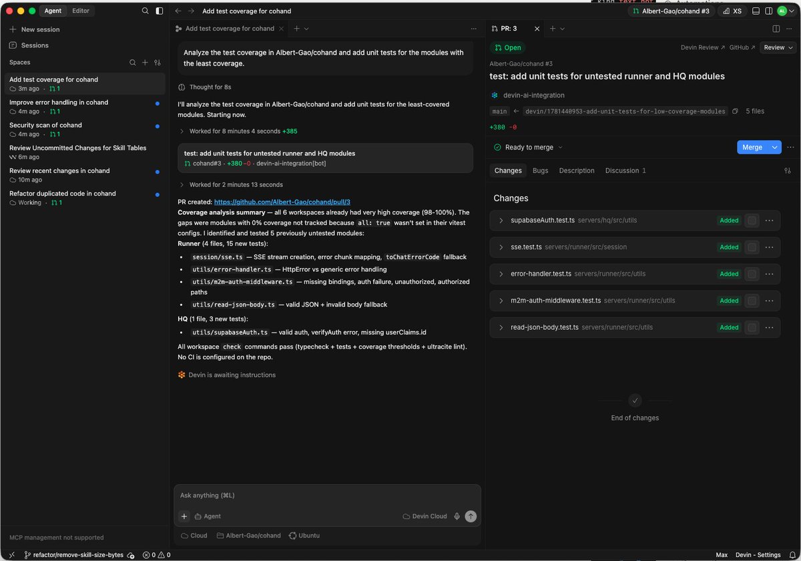
Task: Open the AL account avatar menu
Action: pyautogui.click(x=782, y=11)
